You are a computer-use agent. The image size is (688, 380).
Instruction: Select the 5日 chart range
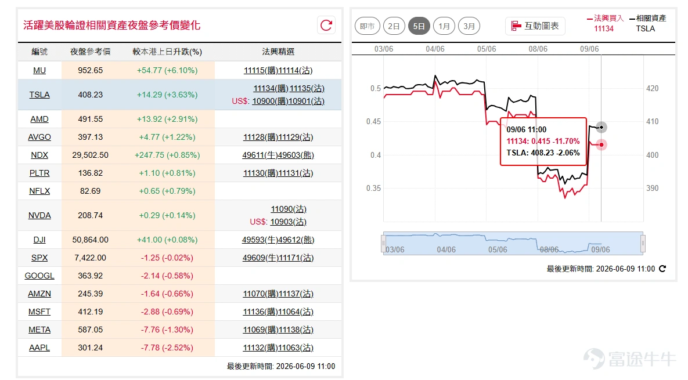point(419,26)
